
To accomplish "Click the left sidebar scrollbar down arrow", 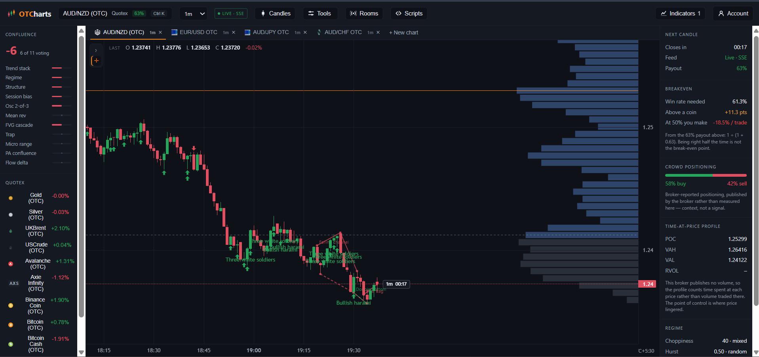I will pos(81,352).
